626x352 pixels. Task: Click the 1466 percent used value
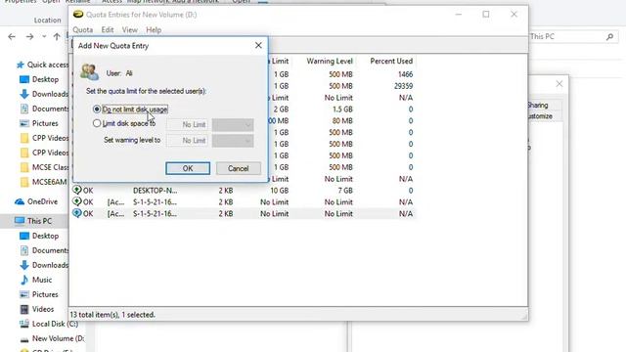click(405, 74)
